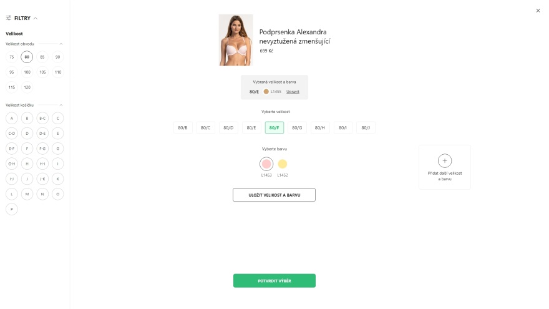Collapse the FILTRY panel chevron
This screenshot has height=309, width=549.
point(36,18)
